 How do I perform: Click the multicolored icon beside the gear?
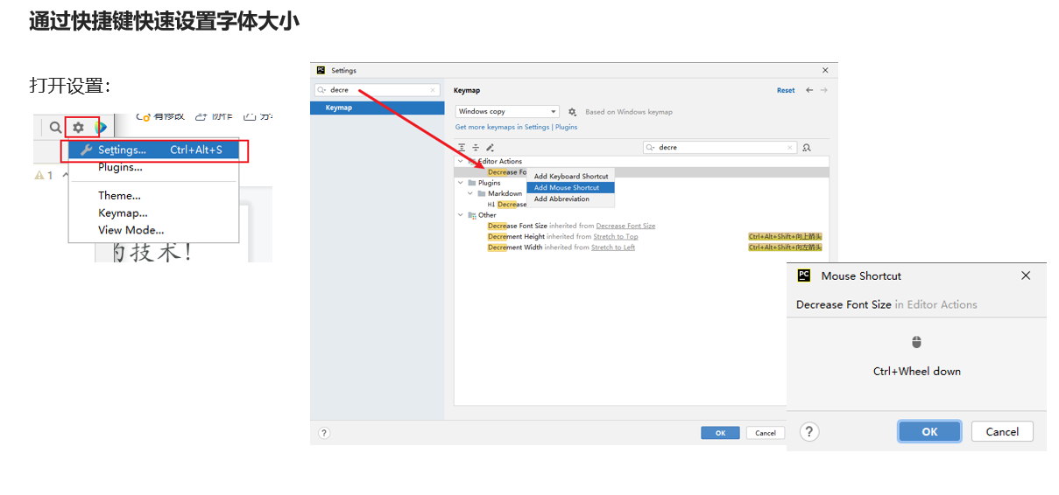[x=101, y=128]
